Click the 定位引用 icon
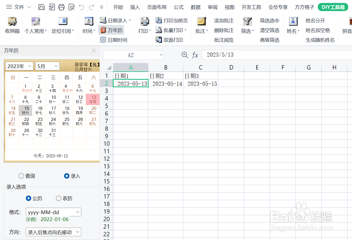This screenshot has width=352, height=240. pyautogui.click(x=63, y=22)
